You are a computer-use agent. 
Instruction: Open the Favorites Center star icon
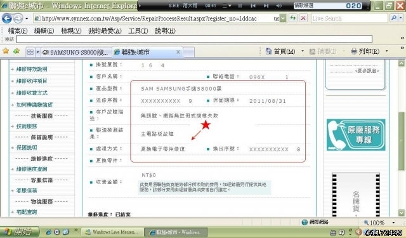[x=6, y=51]
